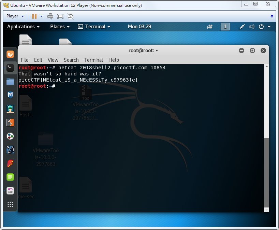Image resolution: width=279 pixels, height=230 pixels.
Task: Launch BeEF from the dock
Action: coord(10,150)
